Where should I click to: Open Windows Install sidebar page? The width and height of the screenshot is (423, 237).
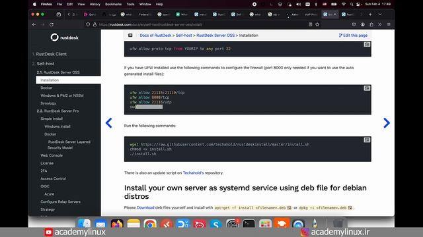pos(58,126)
